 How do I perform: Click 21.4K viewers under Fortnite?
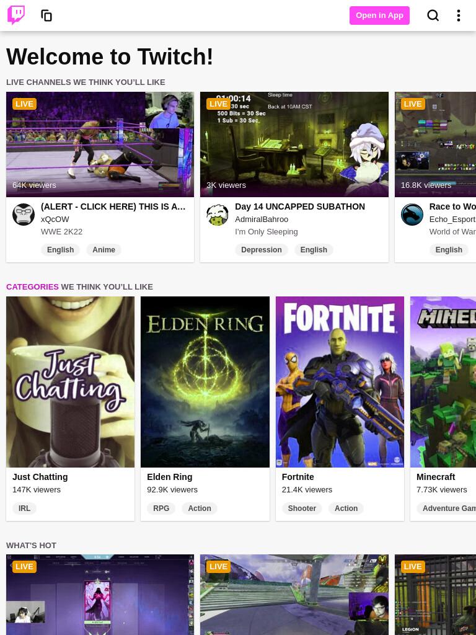pyautogui.click(x=307, y=490)
